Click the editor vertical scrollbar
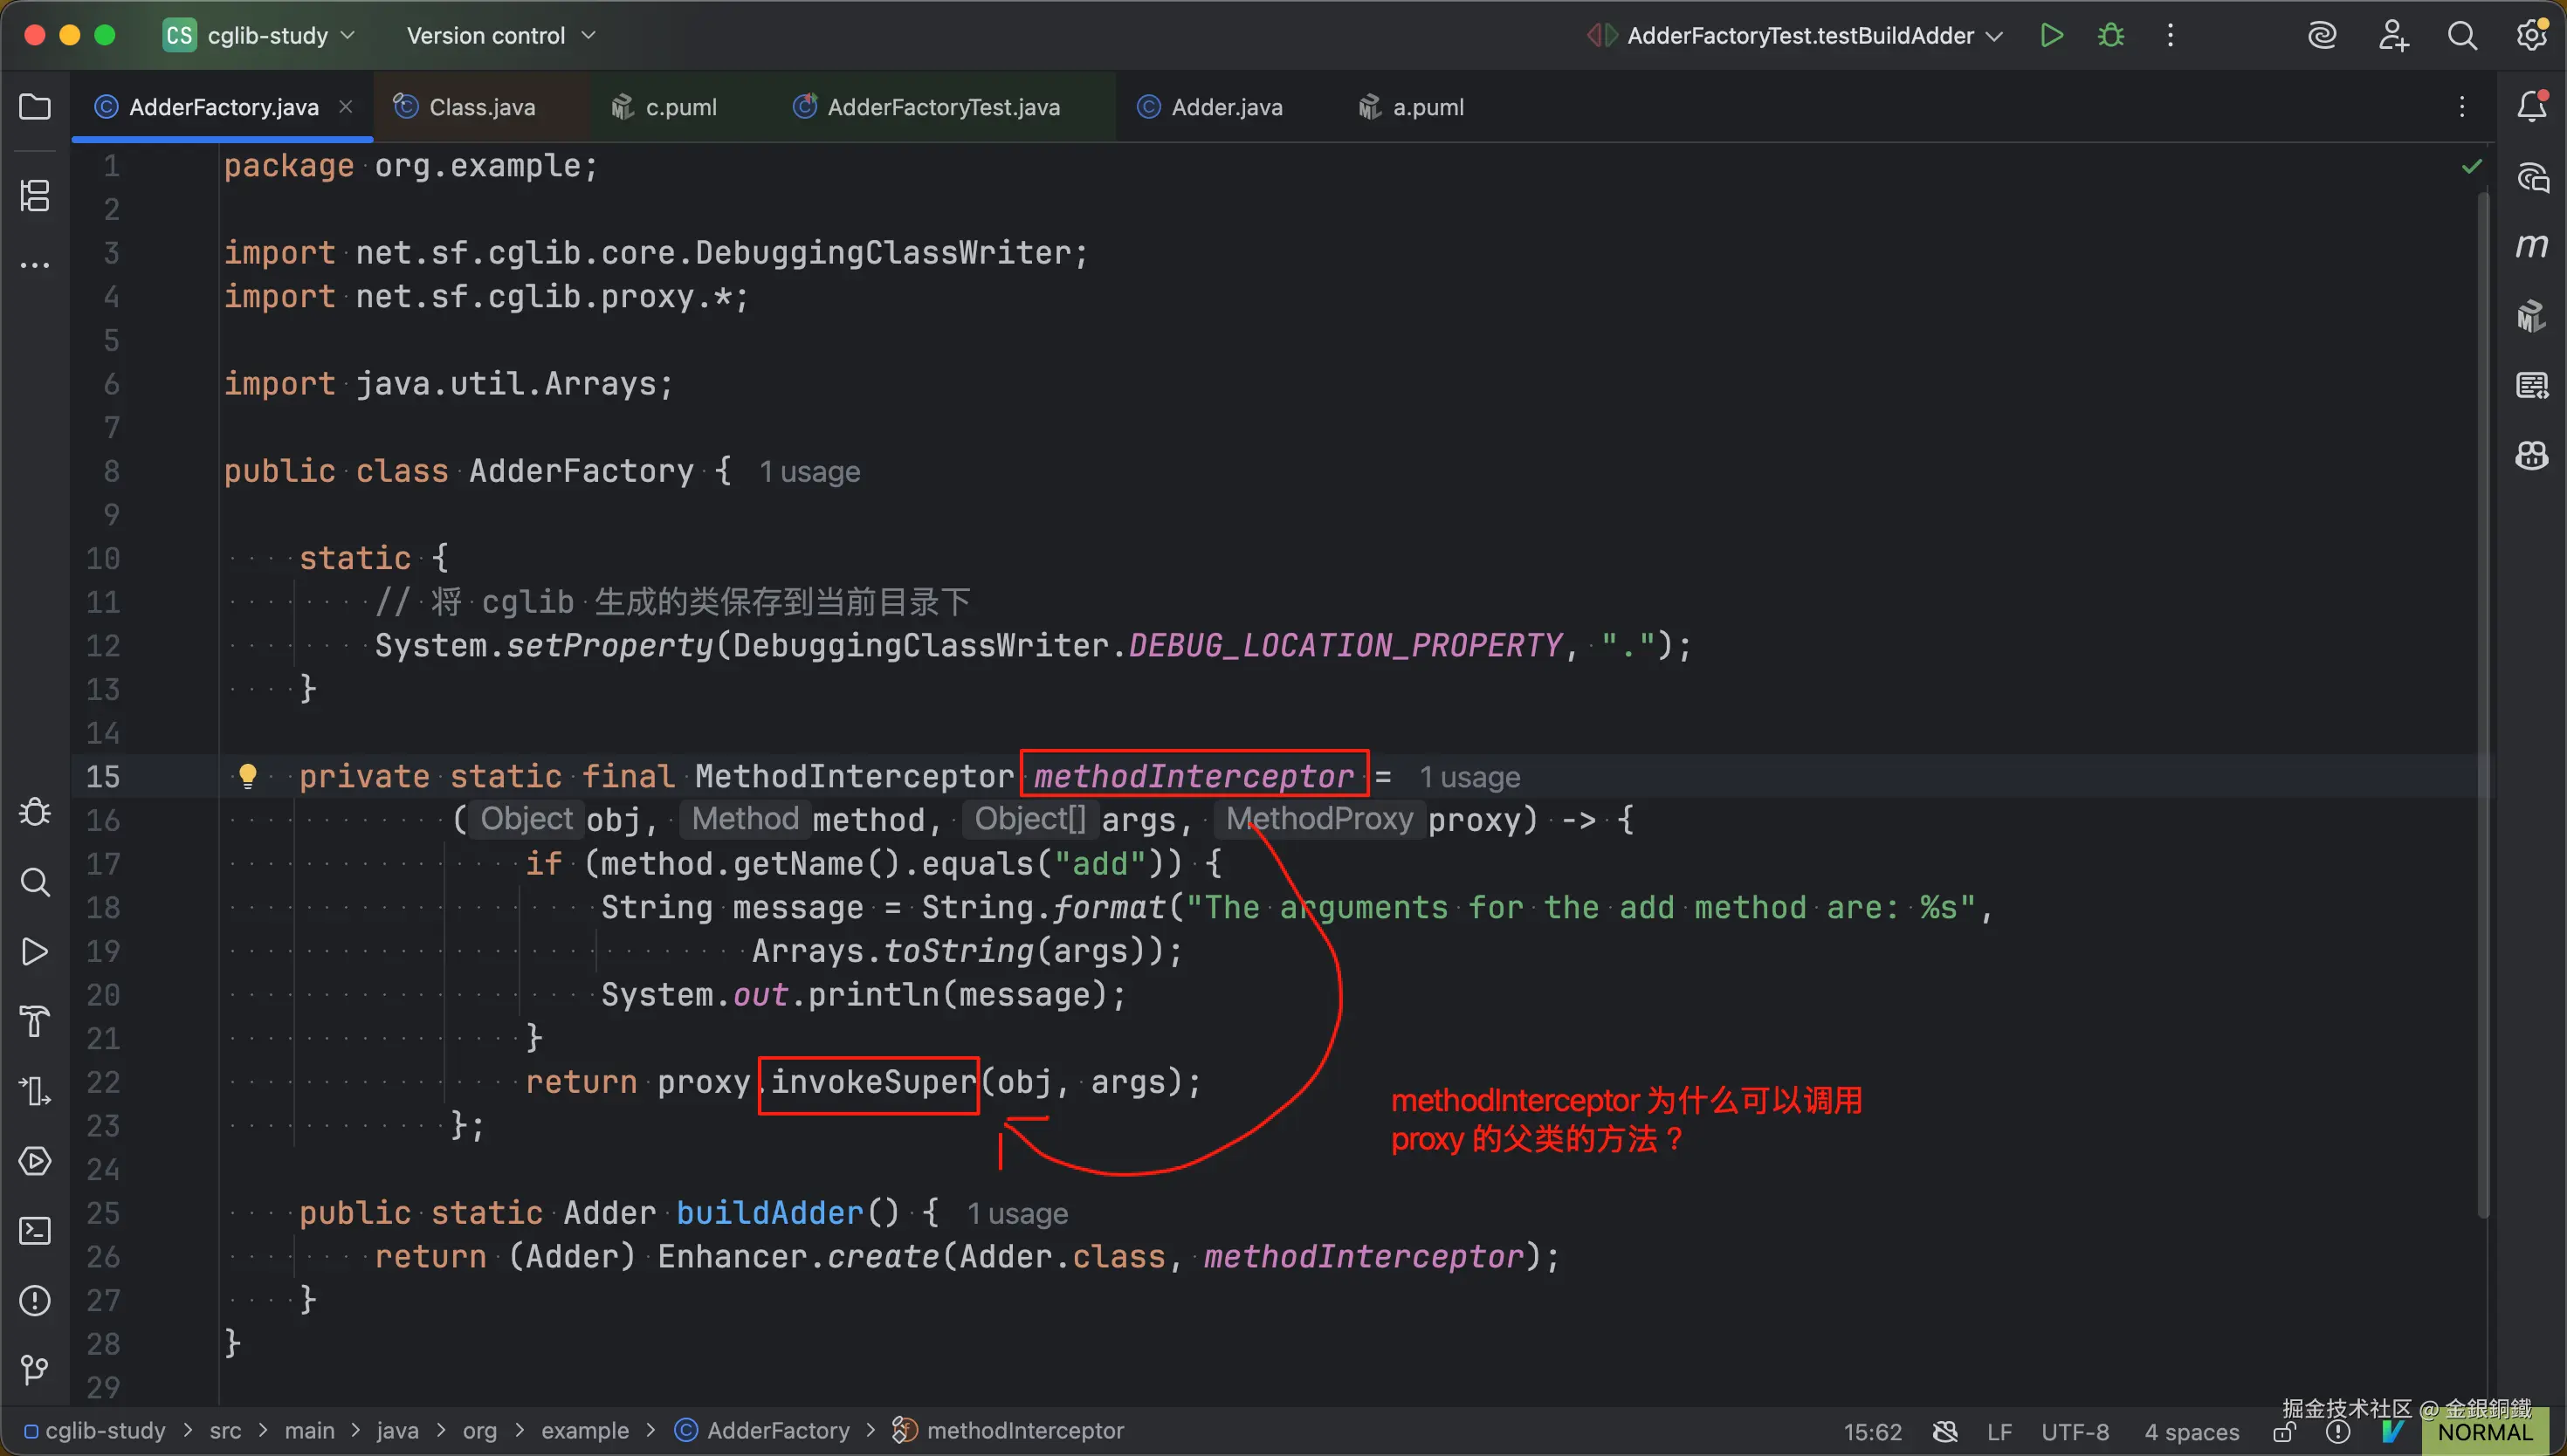 2482,700
